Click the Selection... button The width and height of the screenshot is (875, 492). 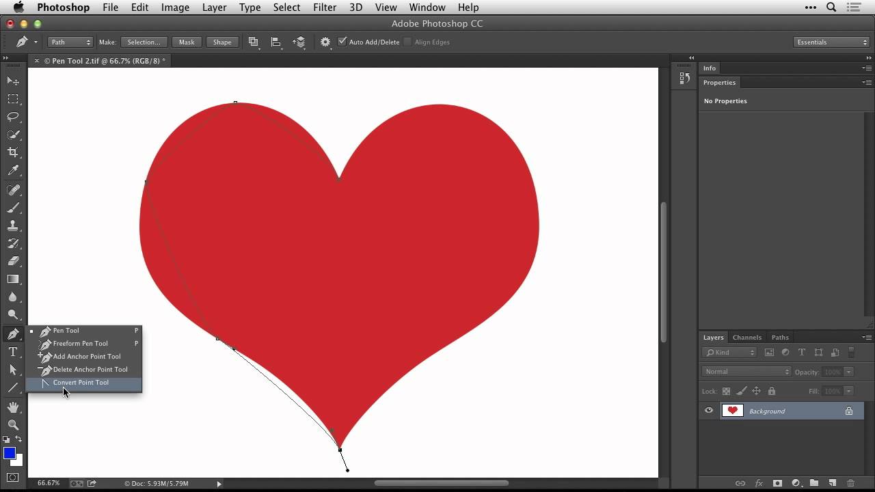pyautogui.click(x=144, y=42)
